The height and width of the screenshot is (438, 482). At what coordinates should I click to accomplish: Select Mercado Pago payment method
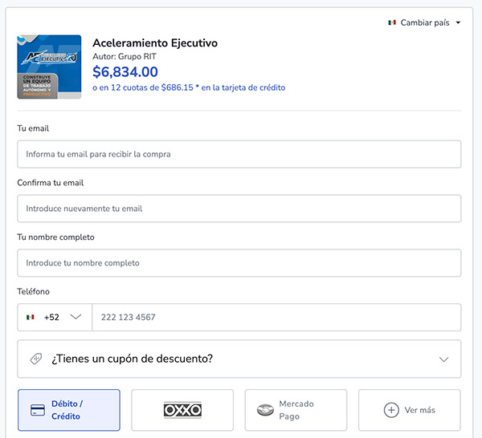point(296,410)
